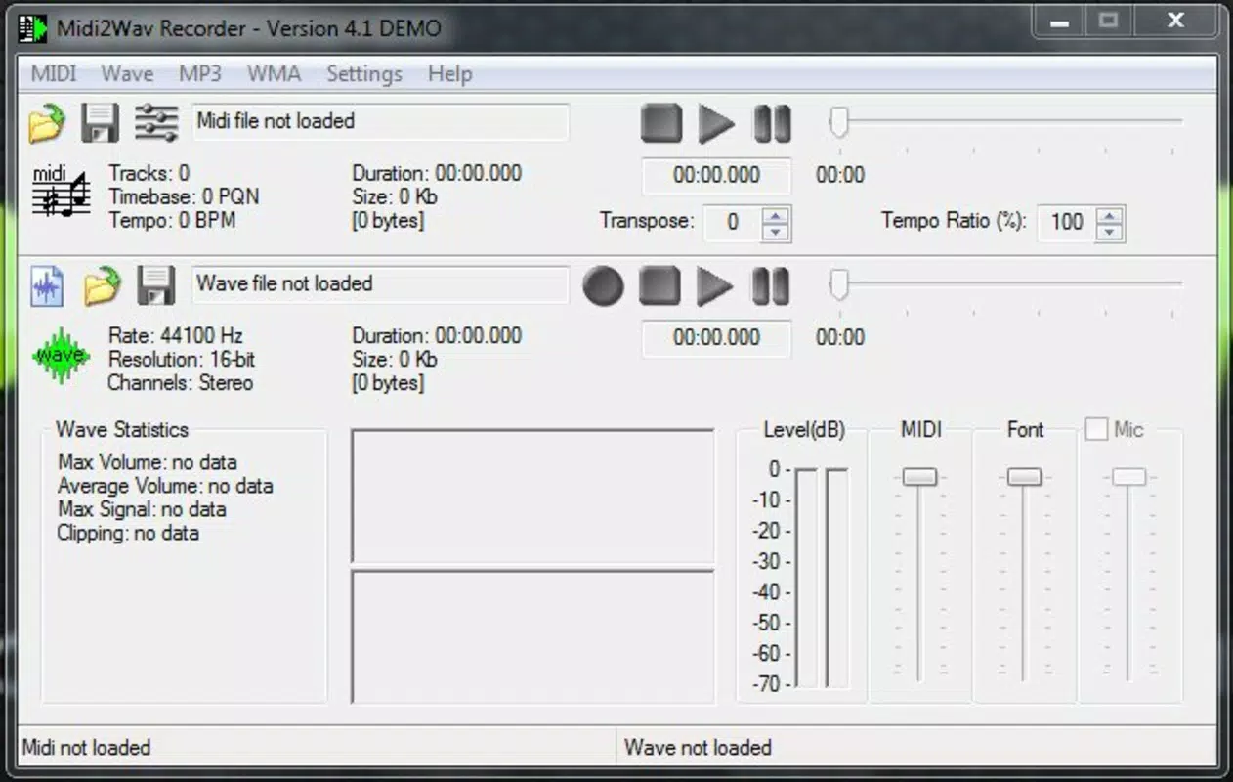Stop wave playback

coord(659,286)
